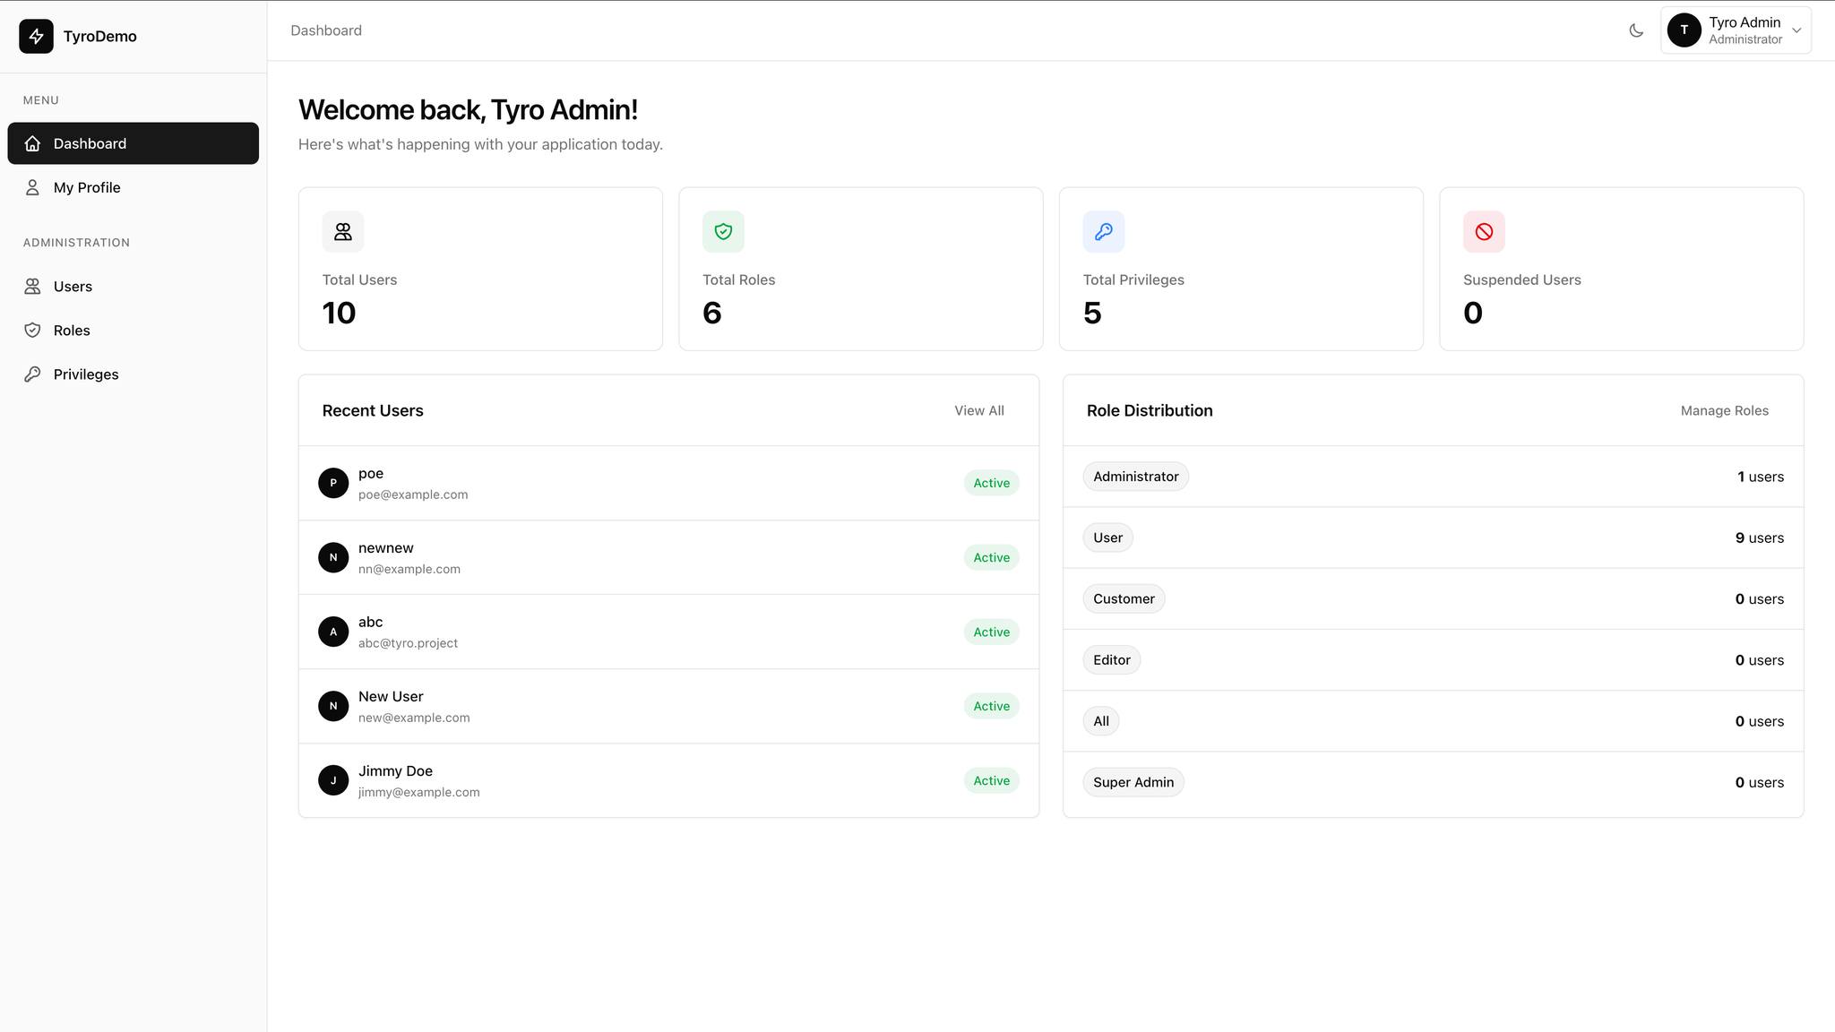Open Privileges in the sidebar
The height and width of the screenshot is (1032, 1835).
coord(134,374)
